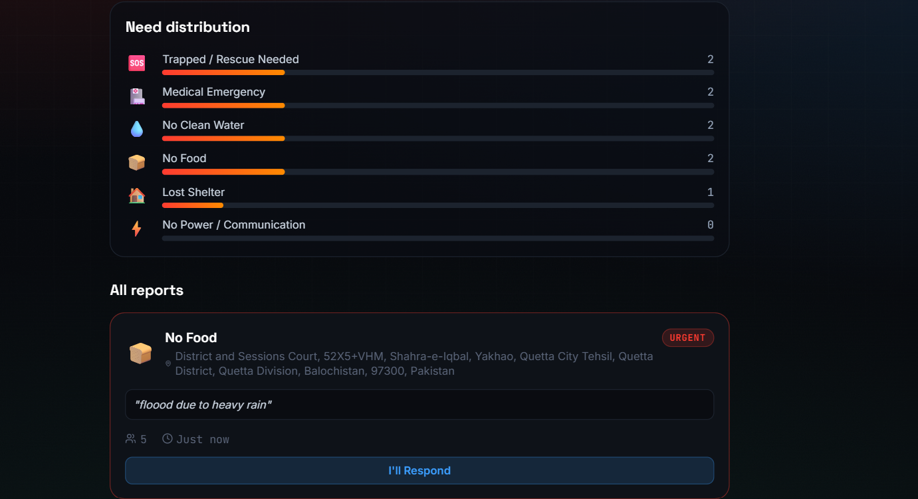This screenshot has width=918, height=499.
Task: Click the box icon in the No Food report card
Action: (x=140, y=353)
